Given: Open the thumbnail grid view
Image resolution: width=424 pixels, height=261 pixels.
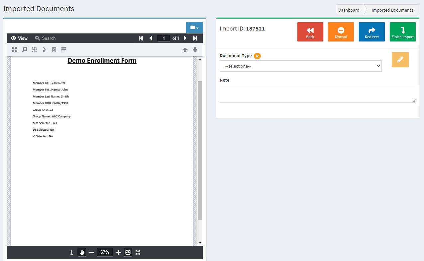Looking at the screenshot, I should pyautogui.click(x=15, y=50).
